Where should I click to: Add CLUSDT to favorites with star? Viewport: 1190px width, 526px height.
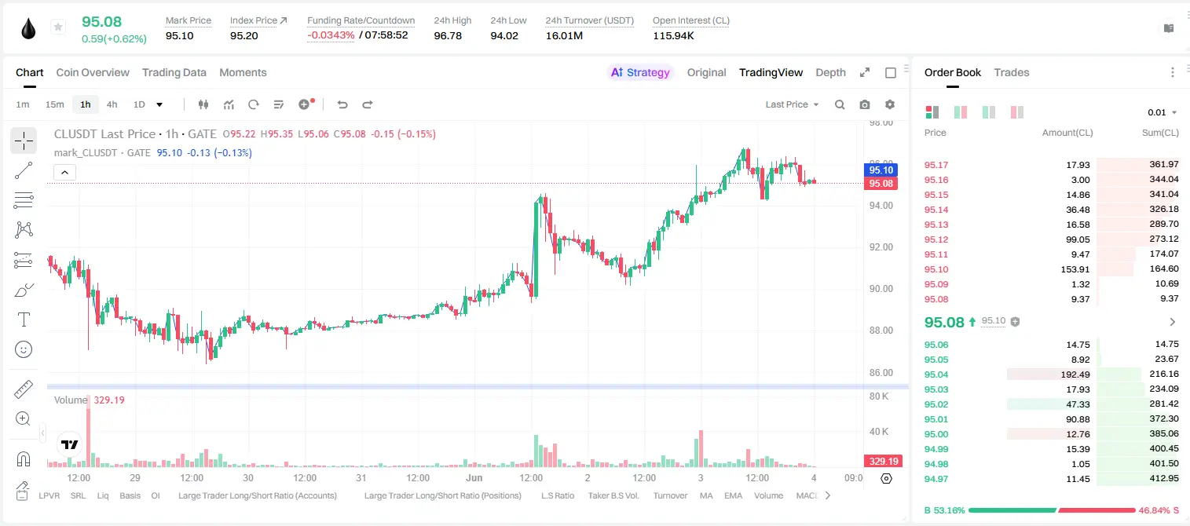tap(58, 27)
